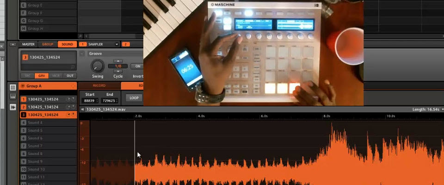Open the SAMPLER module dropdown arrow
The height and width of the screenshot is (185, 444).
coord(117,44)
